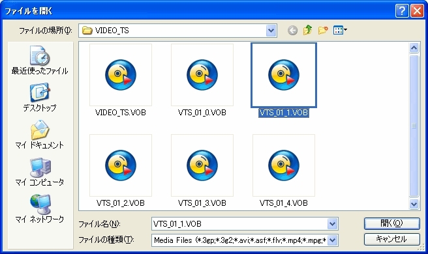
Task: Click the VTS_01_0.VOB file name label
Action: click(x=202, y=113)
